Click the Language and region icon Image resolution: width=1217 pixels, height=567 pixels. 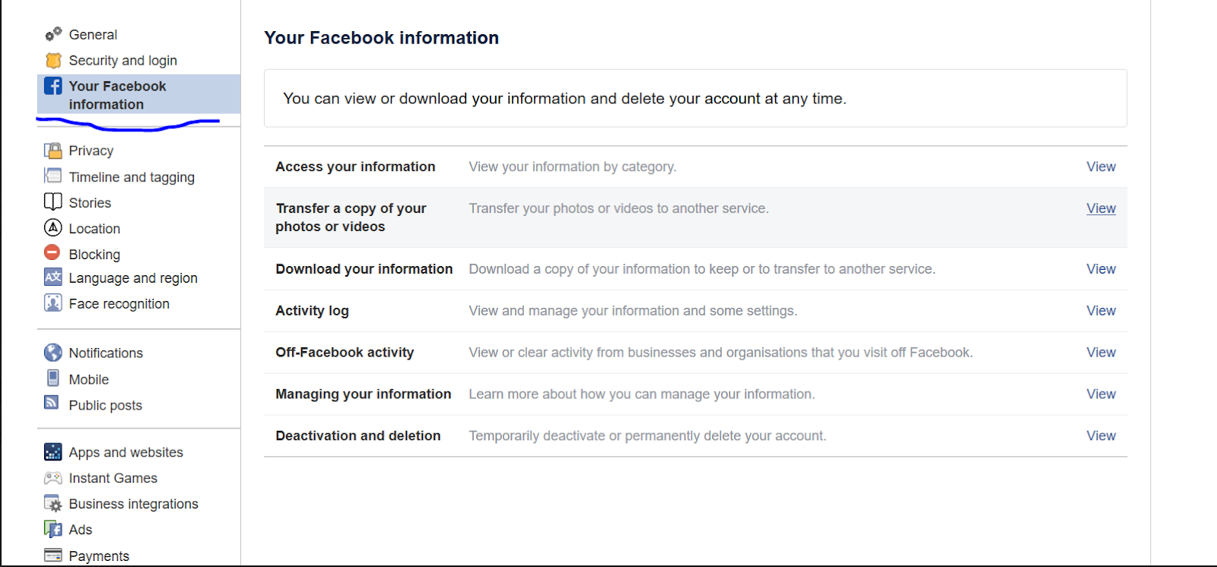53,277
